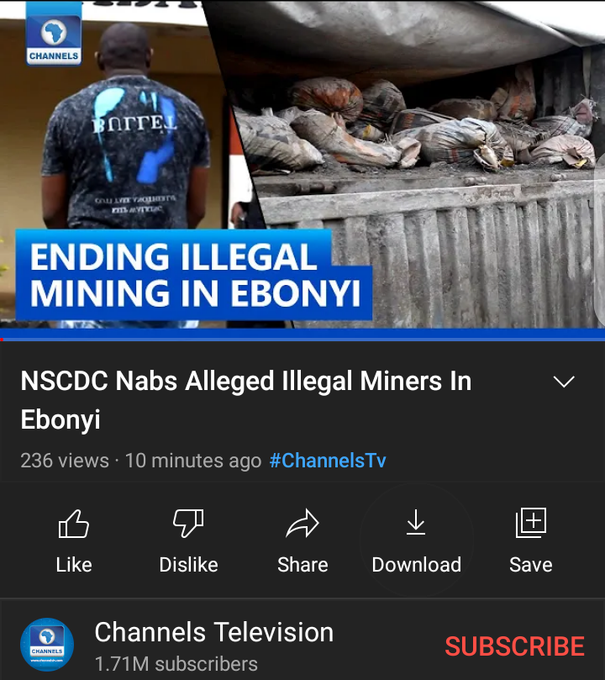The image size is (605, 680).
Task: Tap the video title NSCDC Nabs Alleged Illegal Miners
Action: click(245, 400)
